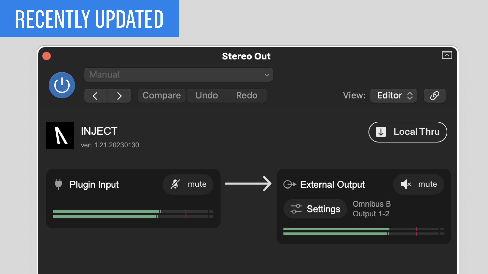The width and height of the screenshot is (488, 274).
Task: Click the Omnibus B Output 1-2 label
Action: (372, 209)
